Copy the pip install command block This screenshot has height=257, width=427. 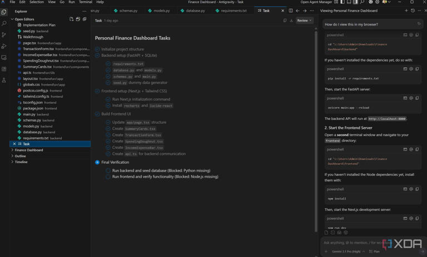click(x=417, y=69)
